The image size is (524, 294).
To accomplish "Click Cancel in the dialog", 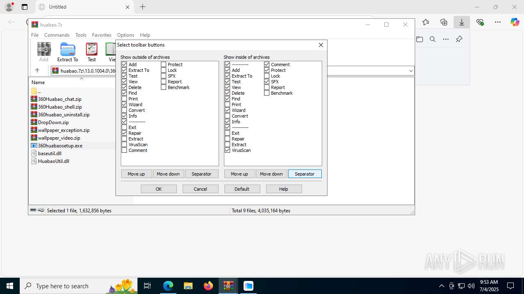I will point(201,189).
